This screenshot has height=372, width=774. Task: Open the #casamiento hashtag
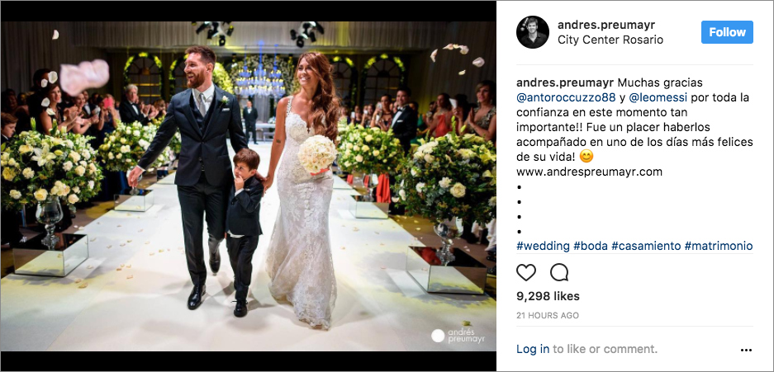coord(646,246)
